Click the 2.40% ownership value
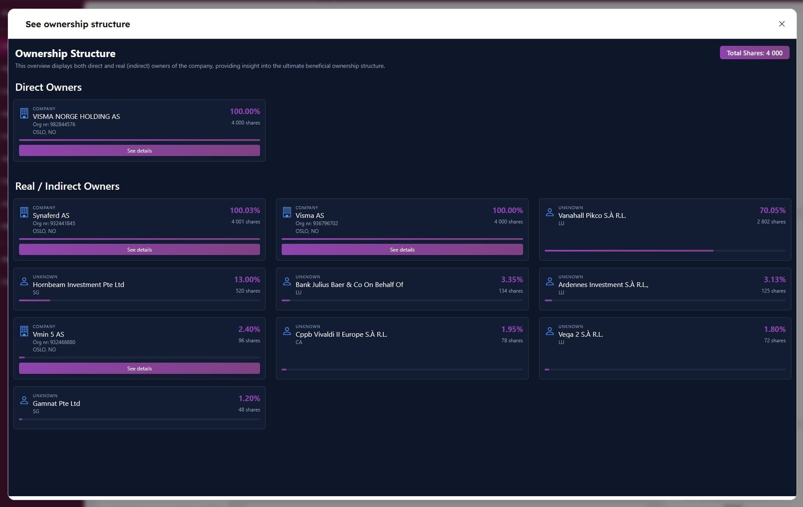 249,329
